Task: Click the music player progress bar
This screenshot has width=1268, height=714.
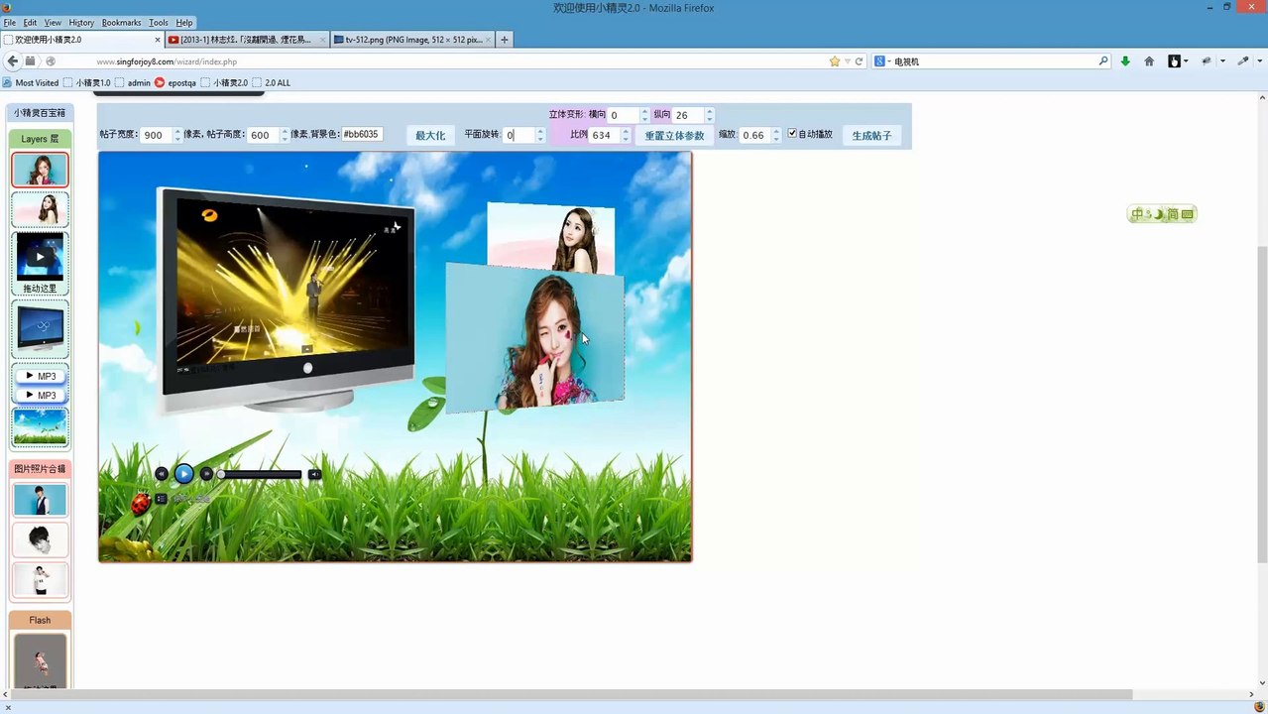Action: (260, 474)
